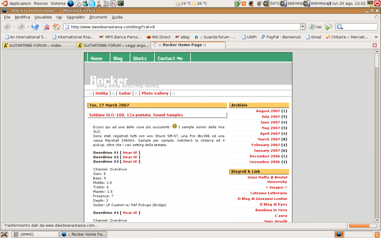Open the Chitarre :: Mercati... bookmark

click(347, 37)
